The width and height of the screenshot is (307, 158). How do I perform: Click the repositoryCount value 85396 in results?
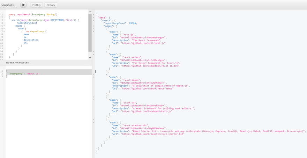click(132, 23)
